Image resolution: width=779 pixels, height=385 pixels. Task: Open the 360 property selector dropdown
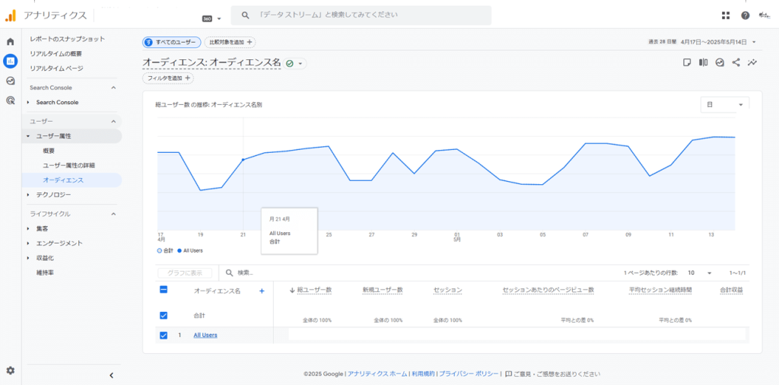pos(211,18)
